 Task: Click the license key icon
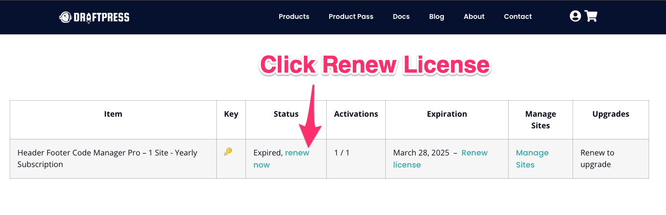pos(228,152)
